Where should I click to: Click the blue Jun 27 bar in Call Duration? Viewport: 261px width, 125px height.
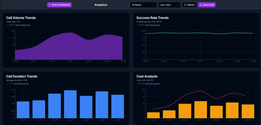(x=70, y=104)
